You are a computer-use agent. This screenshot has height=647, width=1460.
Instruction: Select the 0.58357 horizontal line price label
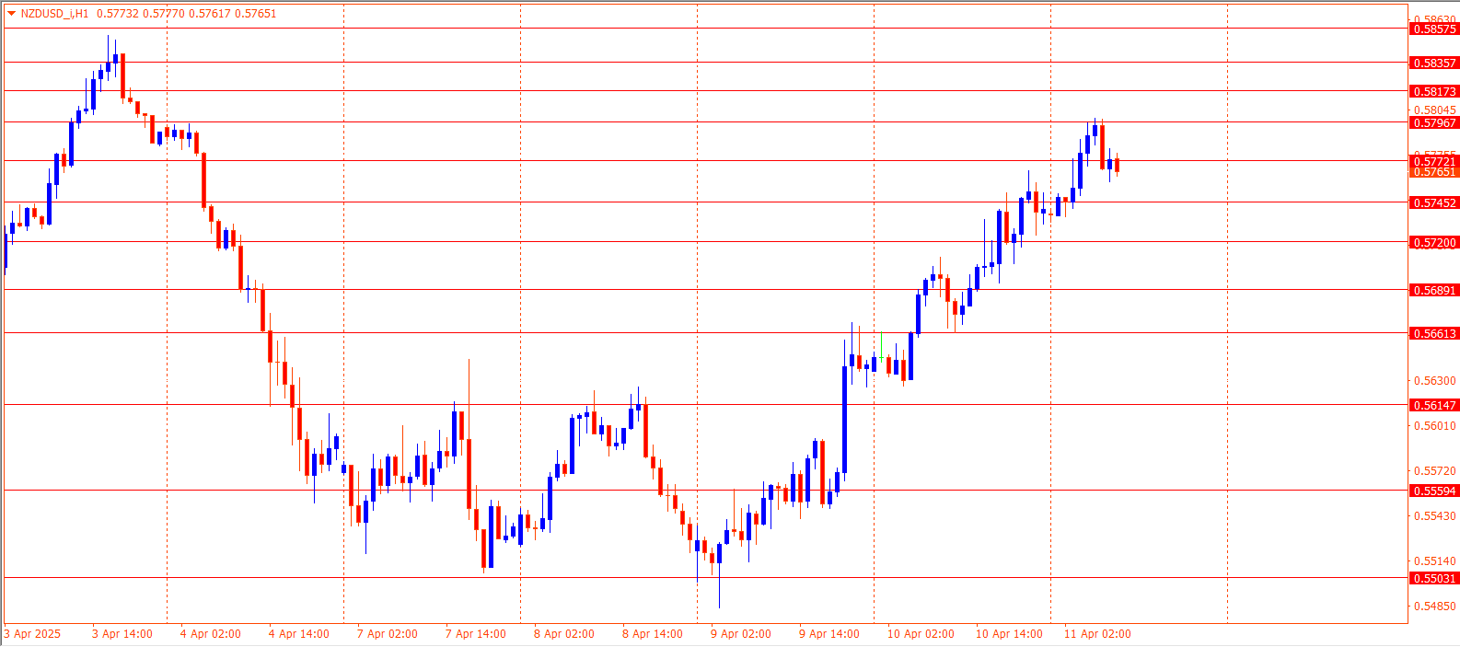(x=1434, y=63)
